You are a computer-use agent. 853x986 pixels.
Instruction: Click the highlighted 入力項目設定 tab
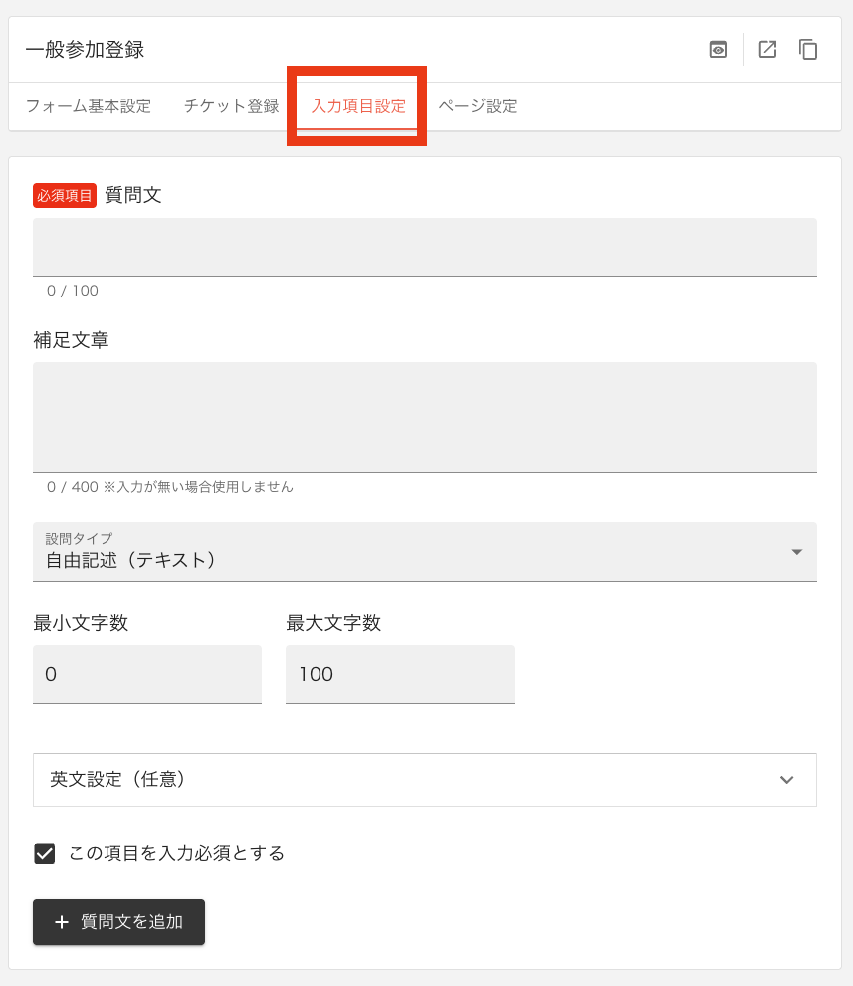tap(356, 106)
